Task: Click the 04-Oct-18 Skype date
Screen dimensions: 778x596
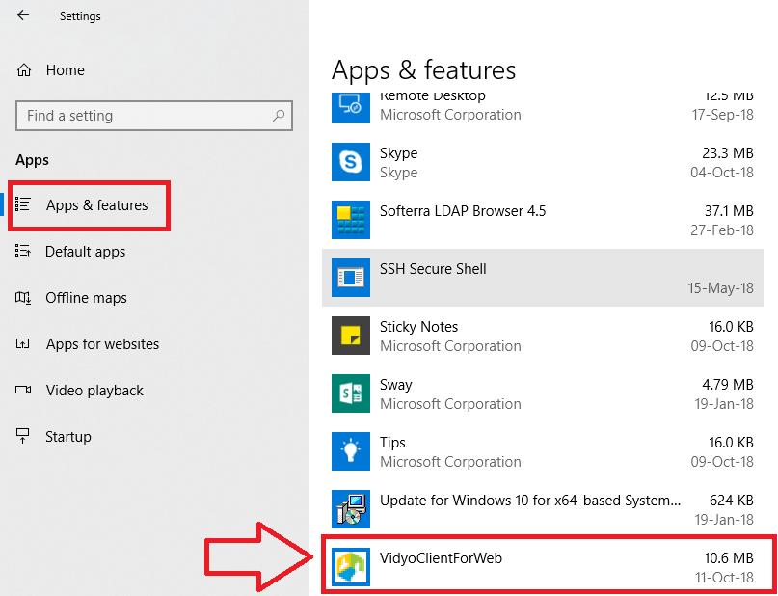Action: (x=722, y=173)
